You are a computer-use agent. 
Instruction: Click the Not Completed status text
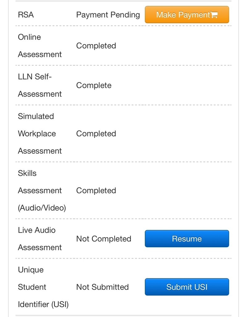coord(103,239)
